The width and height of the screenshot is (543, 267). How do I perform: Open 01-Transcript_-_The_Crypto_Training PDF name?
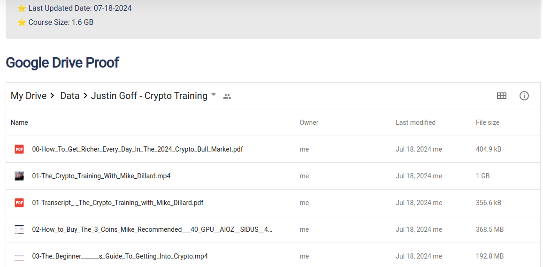118,203
